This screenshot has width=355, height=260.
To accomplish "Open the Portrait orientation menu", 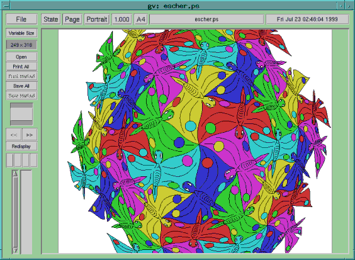I will [97, 20].
